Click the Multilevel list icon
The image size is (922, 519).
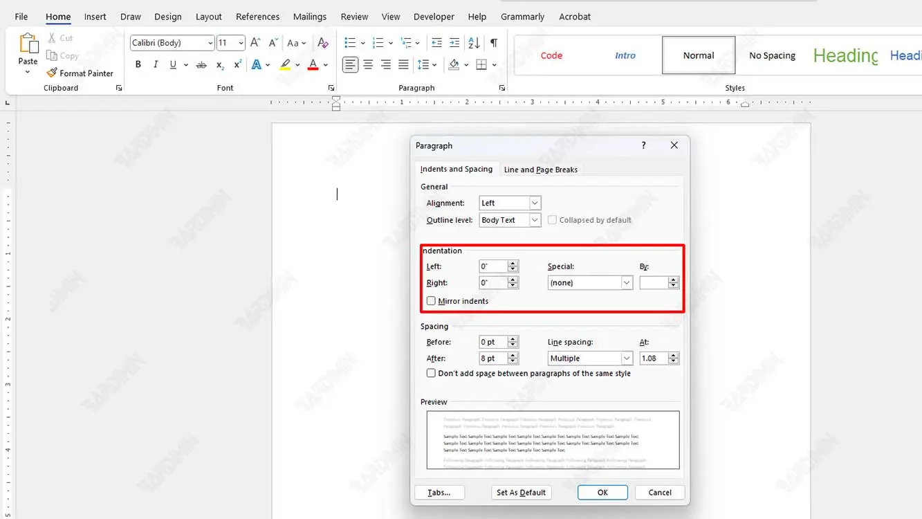point(406,43)
